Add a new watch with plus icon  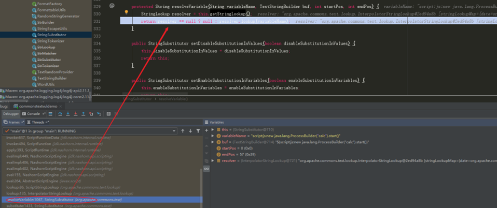(x=206, y=130)
